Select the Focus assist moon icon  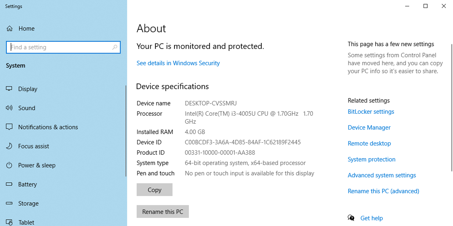point(9,146)
